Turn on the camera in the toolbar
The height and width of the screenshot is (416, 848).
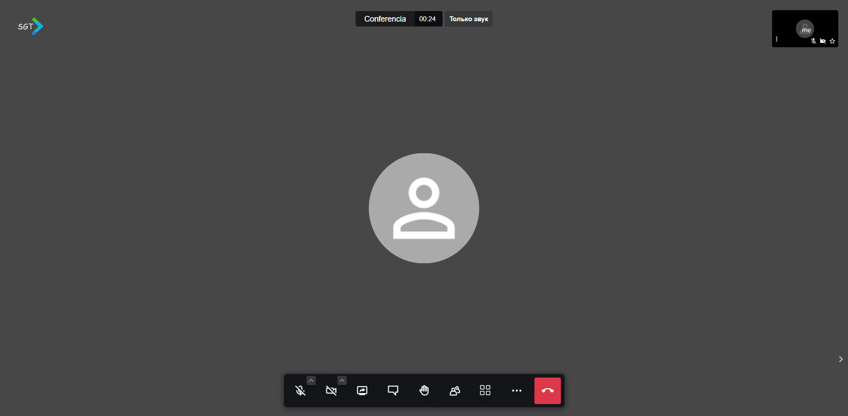point(331,391)
